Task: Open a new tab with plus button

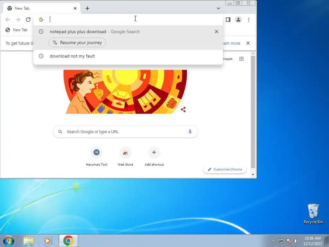Action: tap(87, 8)
